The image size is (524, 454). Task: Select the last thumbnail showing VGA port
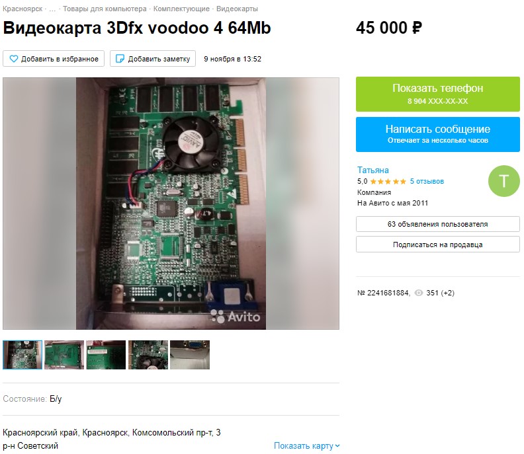coord(190,355)
